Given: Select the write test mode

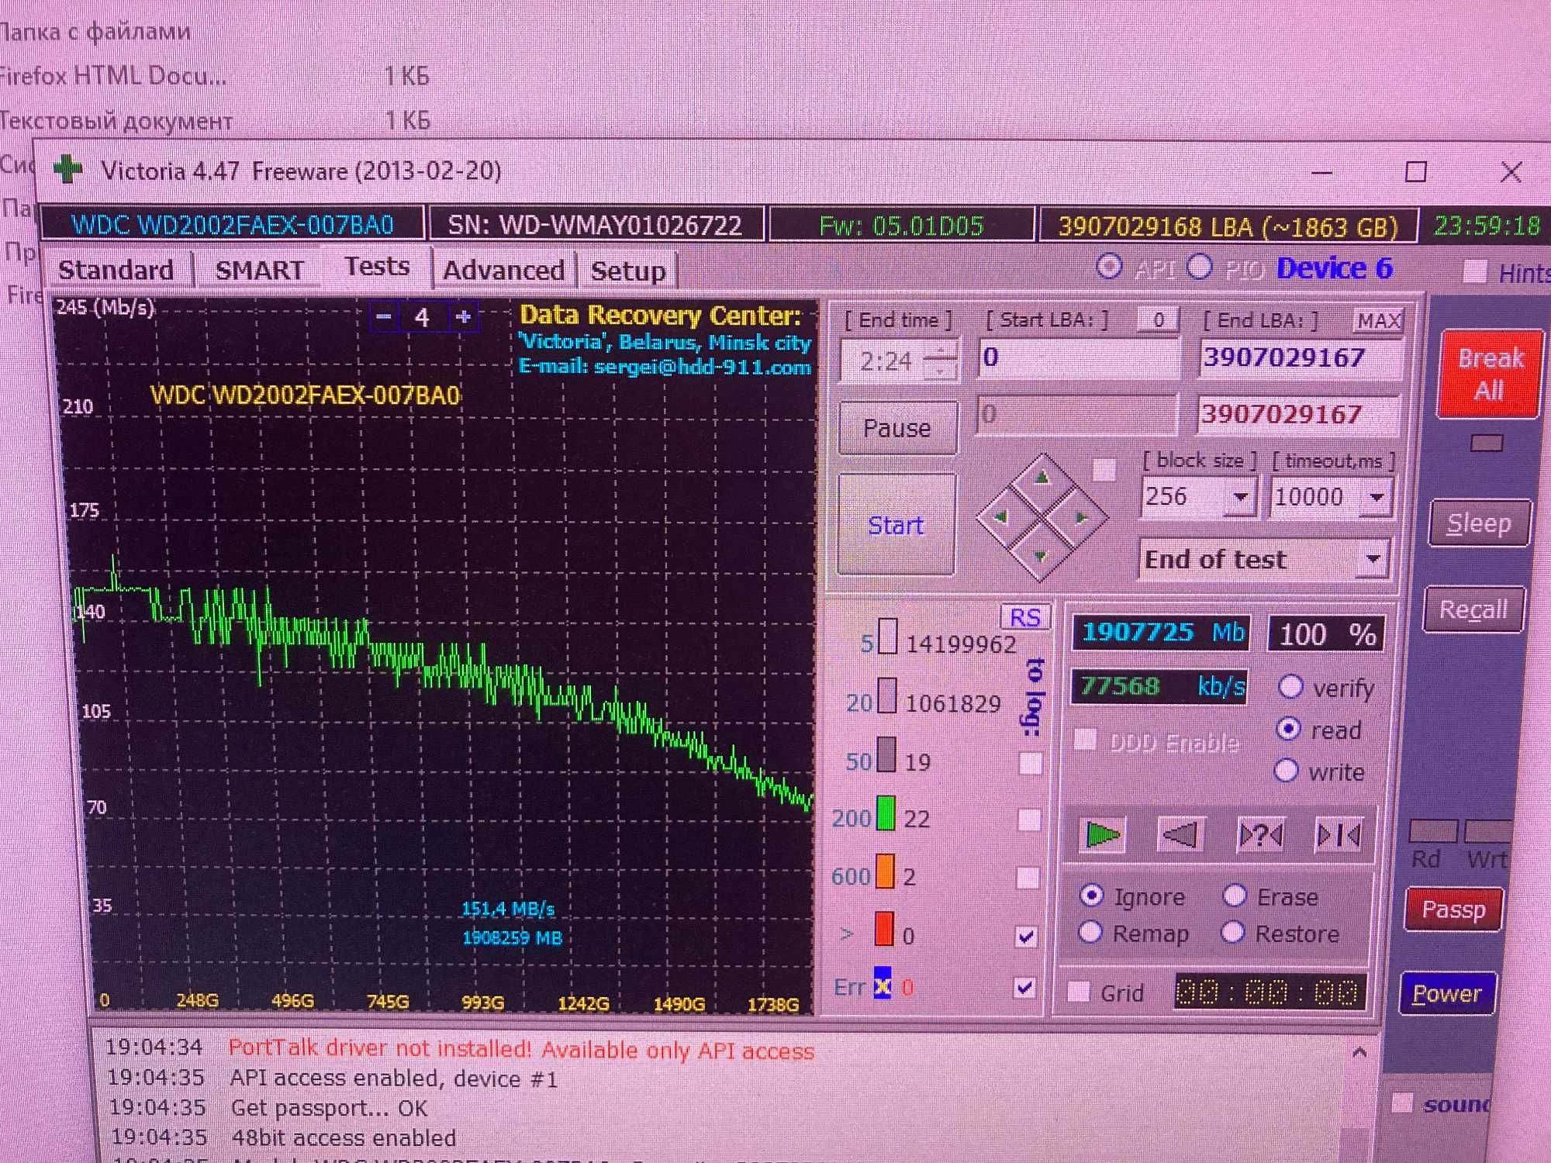Looking at the screenshot, I should [x=1287, y=771].
